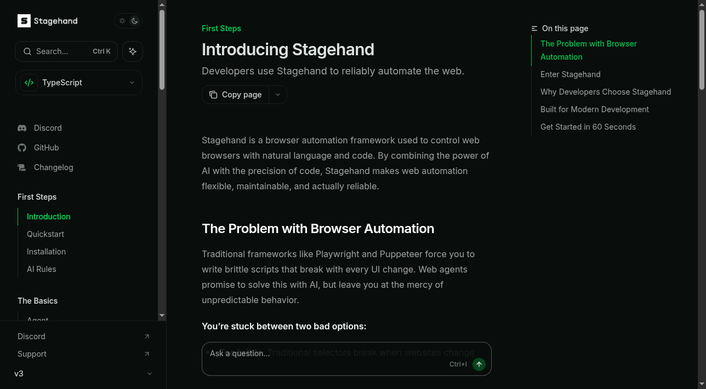Click the v3 dropdown chevron

point(150,374)
